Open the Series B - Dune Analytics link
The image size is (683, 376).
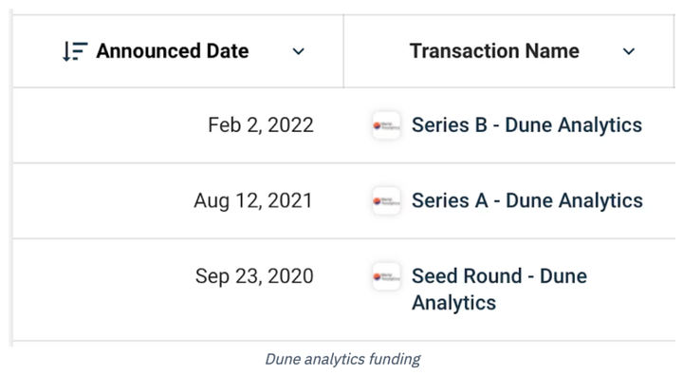526,125
